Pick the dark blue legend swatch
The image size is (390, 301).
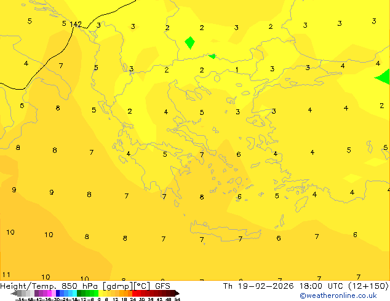tap(58, 294)
